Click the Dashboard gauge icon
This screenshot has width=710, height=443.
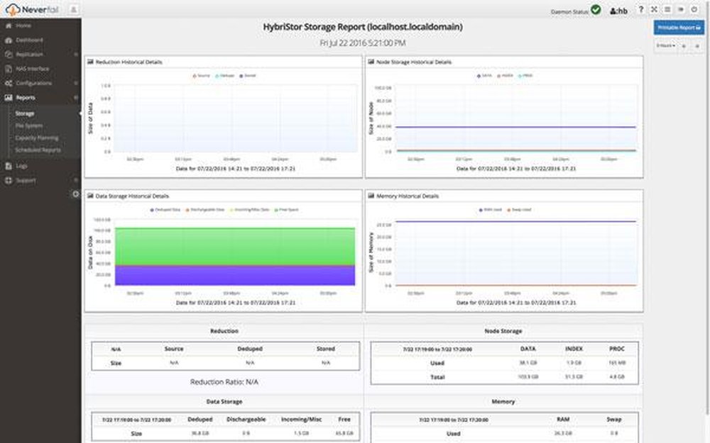[x=8, y=40]
